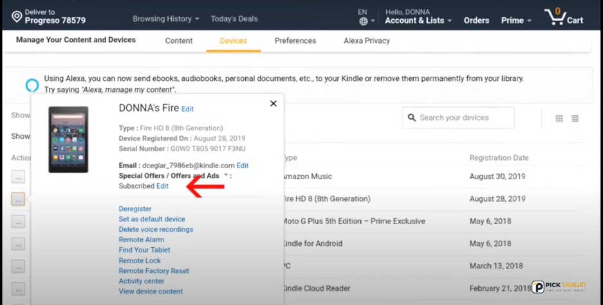The width and height of the screenshot is (603, 305).
Task: Click Remote Factory Reset
Action: tap(154, 271)
